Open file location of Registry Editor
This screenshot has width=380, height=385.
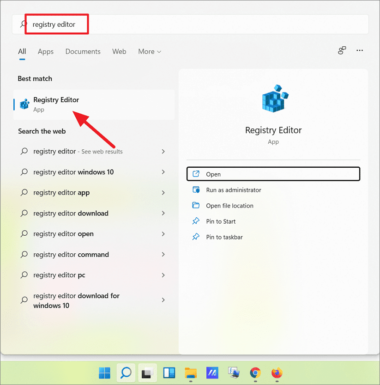point(229,206)
